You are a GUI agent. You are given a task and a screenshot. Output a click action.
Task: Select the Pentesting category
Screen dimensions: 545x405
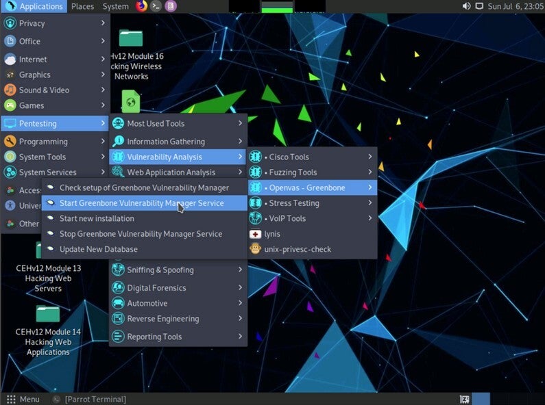tap(55, 123)
